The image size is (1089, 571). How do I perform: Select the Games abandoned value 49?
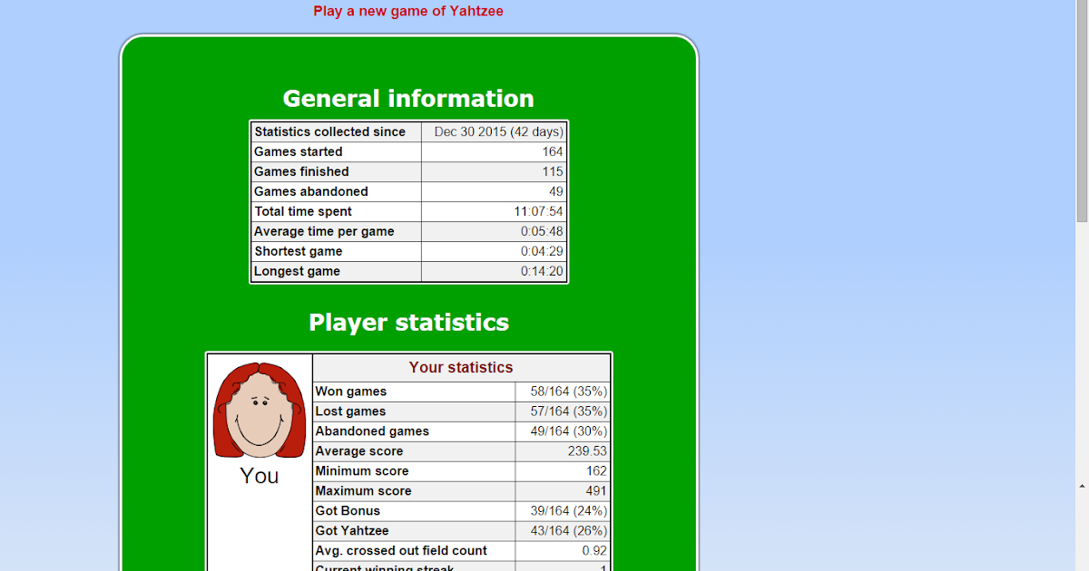[556, 191]
